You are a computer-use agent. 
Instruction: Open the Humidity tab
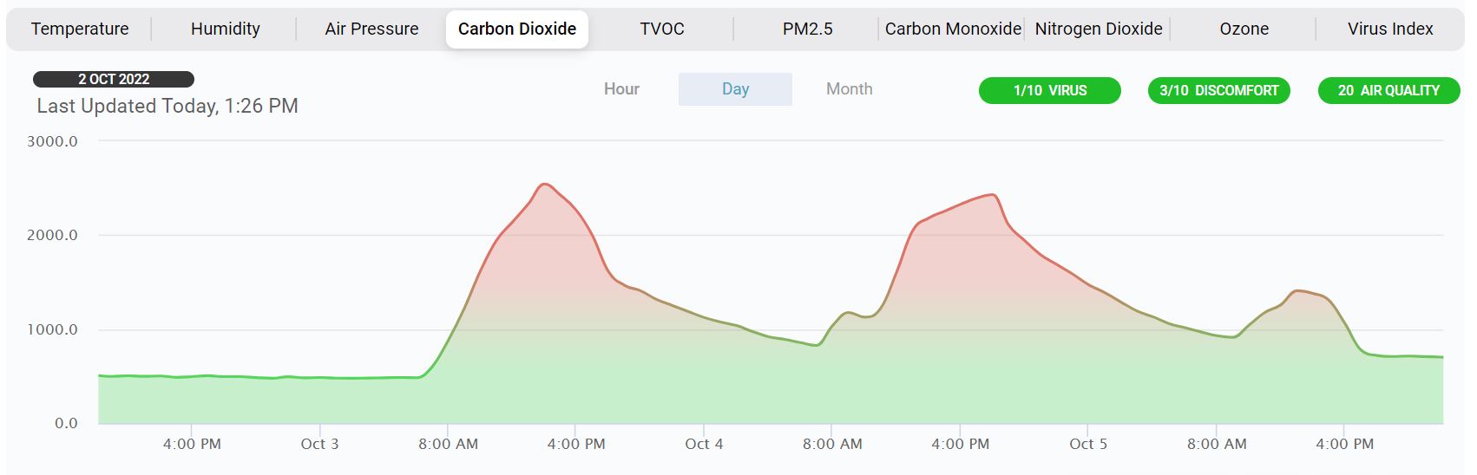click(x=225, y=29)
